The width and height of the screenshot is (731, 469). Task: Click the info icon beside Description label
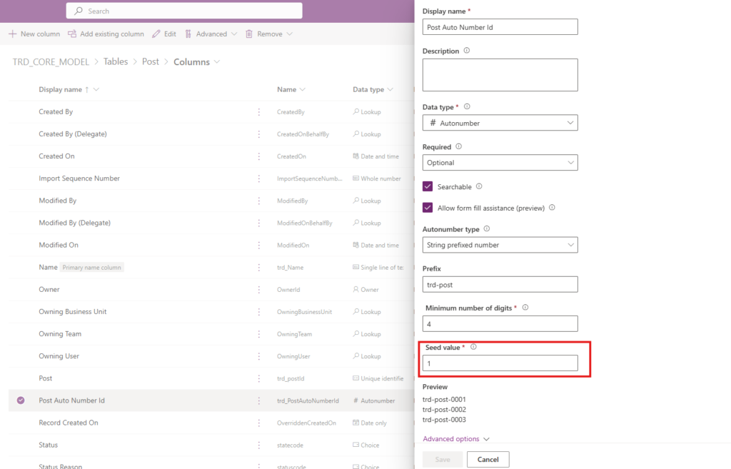pos(467,51)
